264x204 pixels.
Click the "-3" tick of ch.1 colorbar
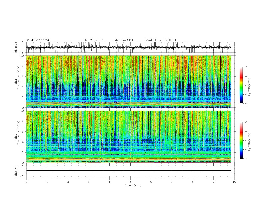click(246, 67)
